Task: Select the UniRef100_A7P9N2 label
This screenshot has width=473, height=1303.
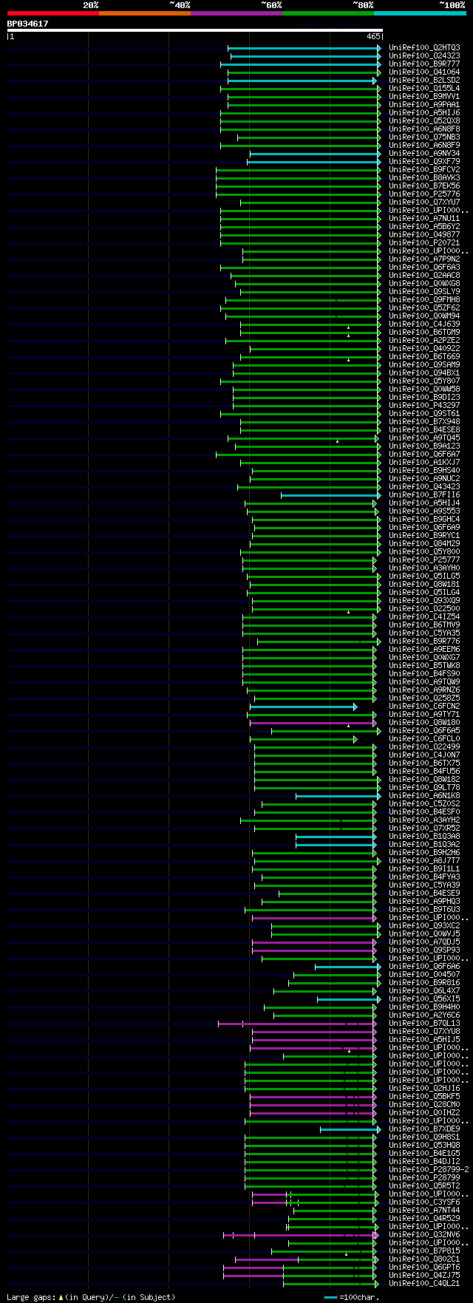Action: click(424, 259)
